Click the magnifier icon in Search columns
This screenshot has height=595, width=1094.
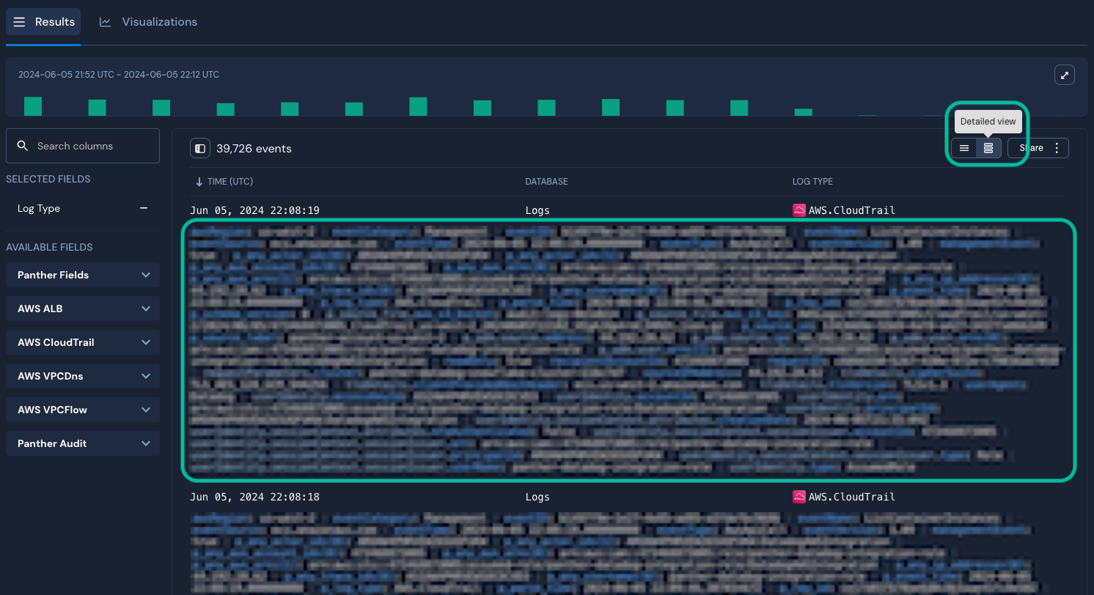point(23,145)
